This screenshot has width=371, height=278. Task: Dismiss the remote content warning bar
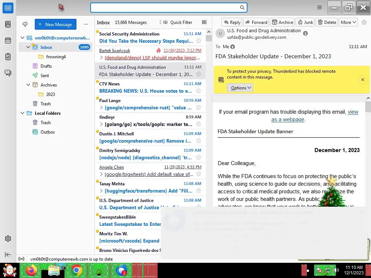pos(362,80)
